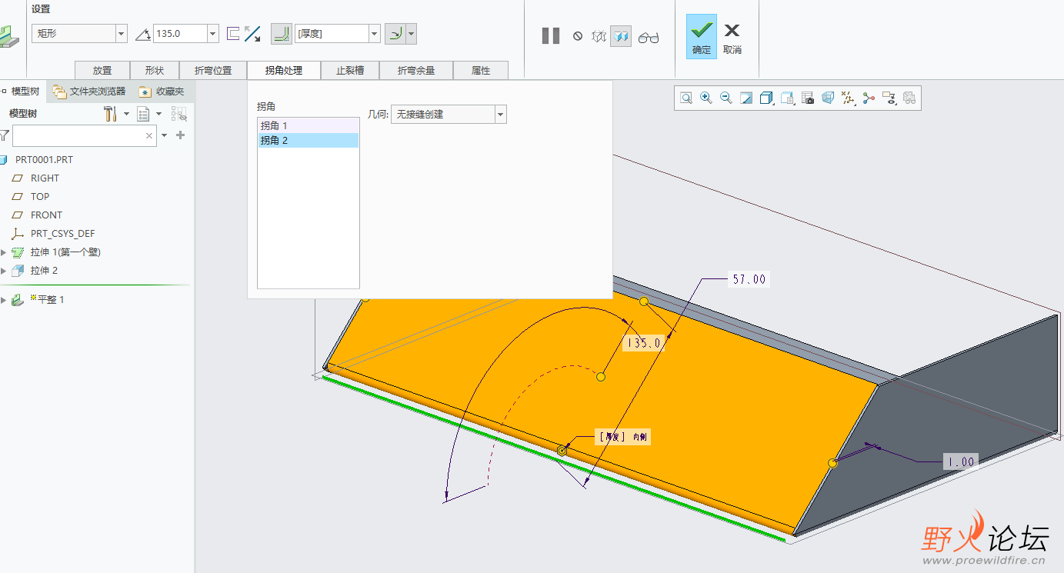Screen dimensions: 1064x573
Task: Select PRT0001.PRT in the model tree
Action: point(44,160)
